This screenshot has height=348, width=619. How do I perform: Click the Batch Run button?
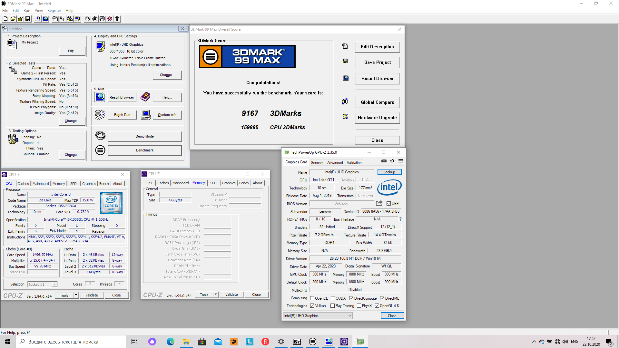(x=122, y=115)
